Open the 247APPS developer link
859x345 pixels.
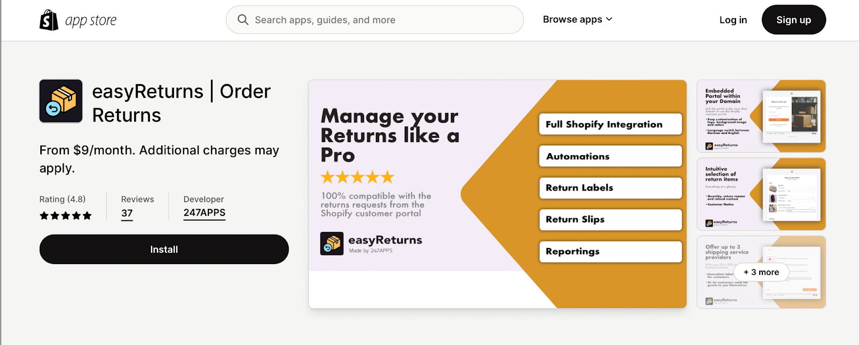point(205,213)
